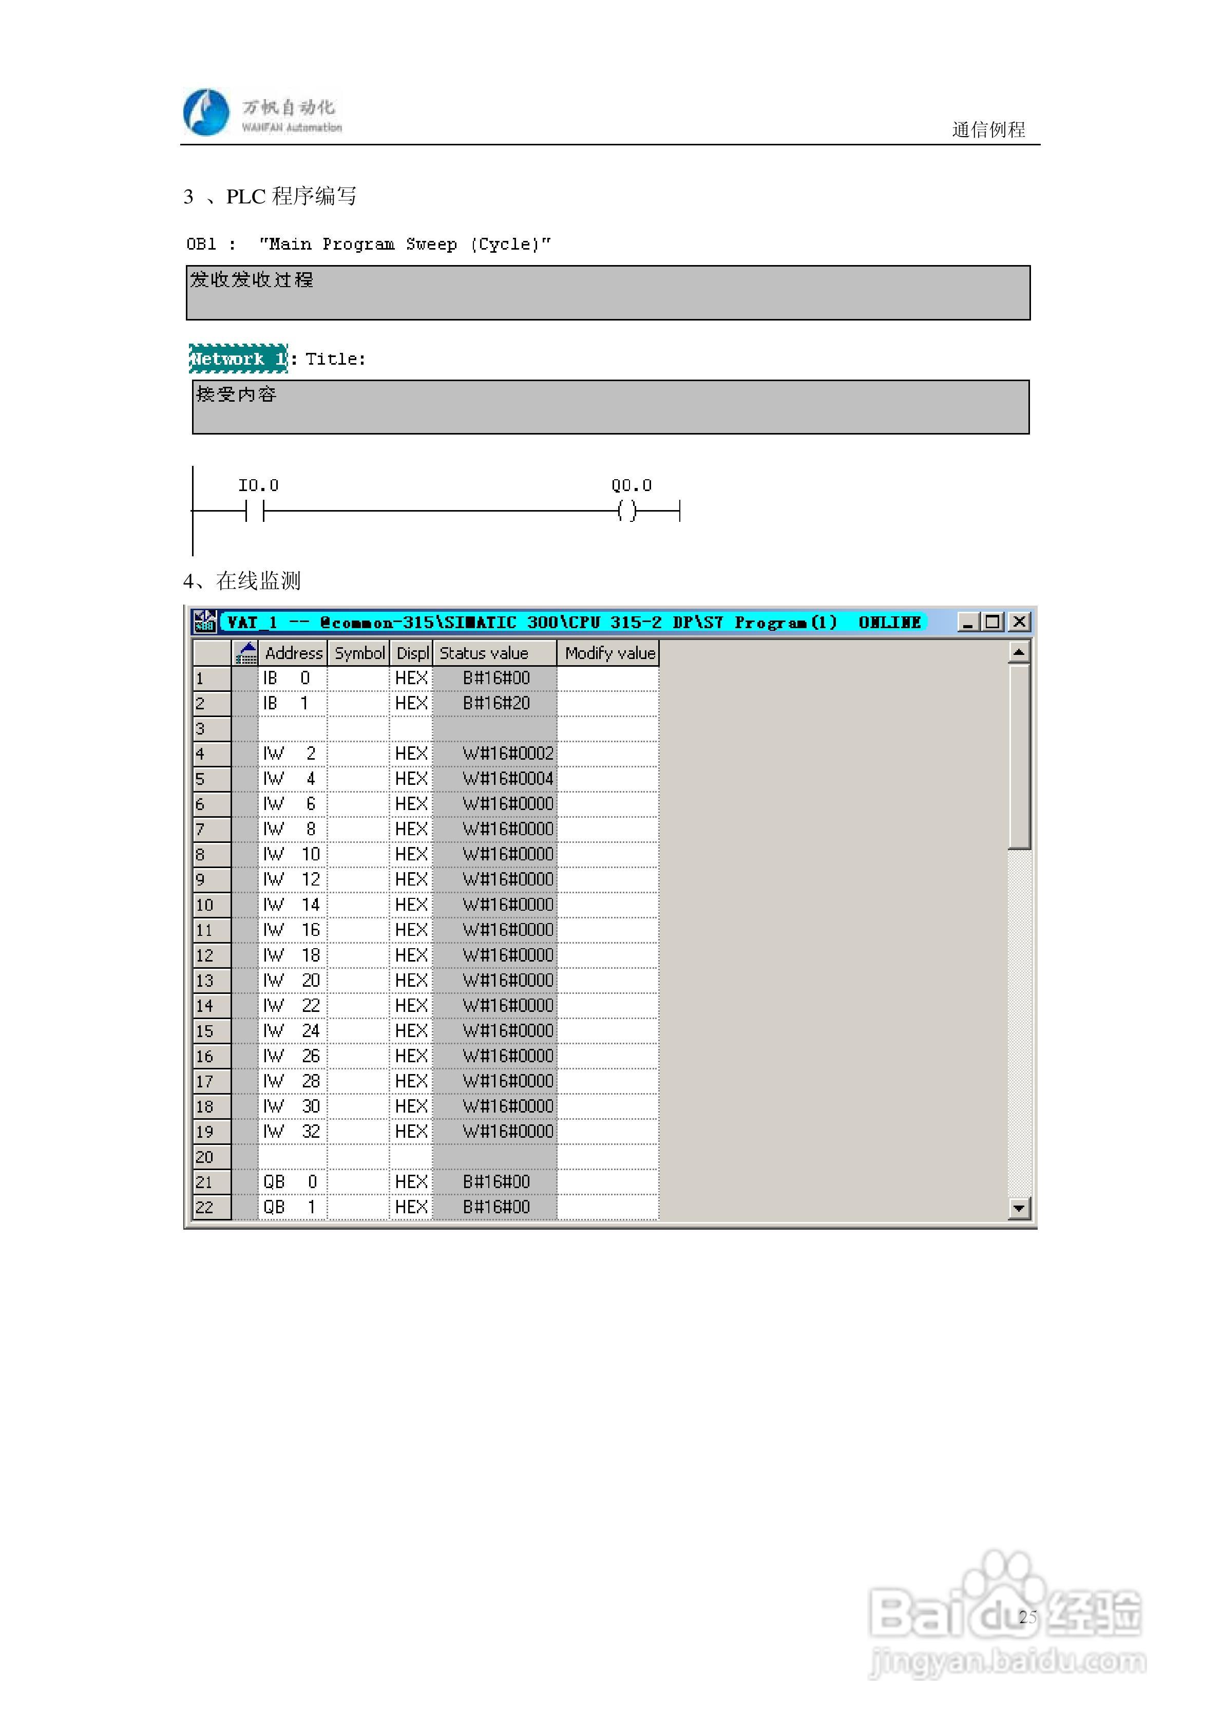This screenshot has width=1222, height=1730.
Task: Select row header 1
Action: 212,678
